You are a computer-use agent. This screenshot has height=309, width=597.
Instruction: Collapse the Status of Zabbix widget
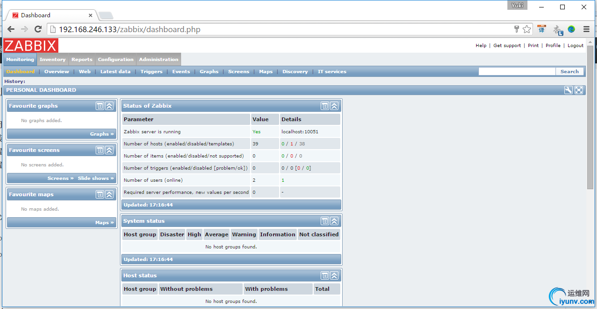pyautogui.click(x=334, y=106)
